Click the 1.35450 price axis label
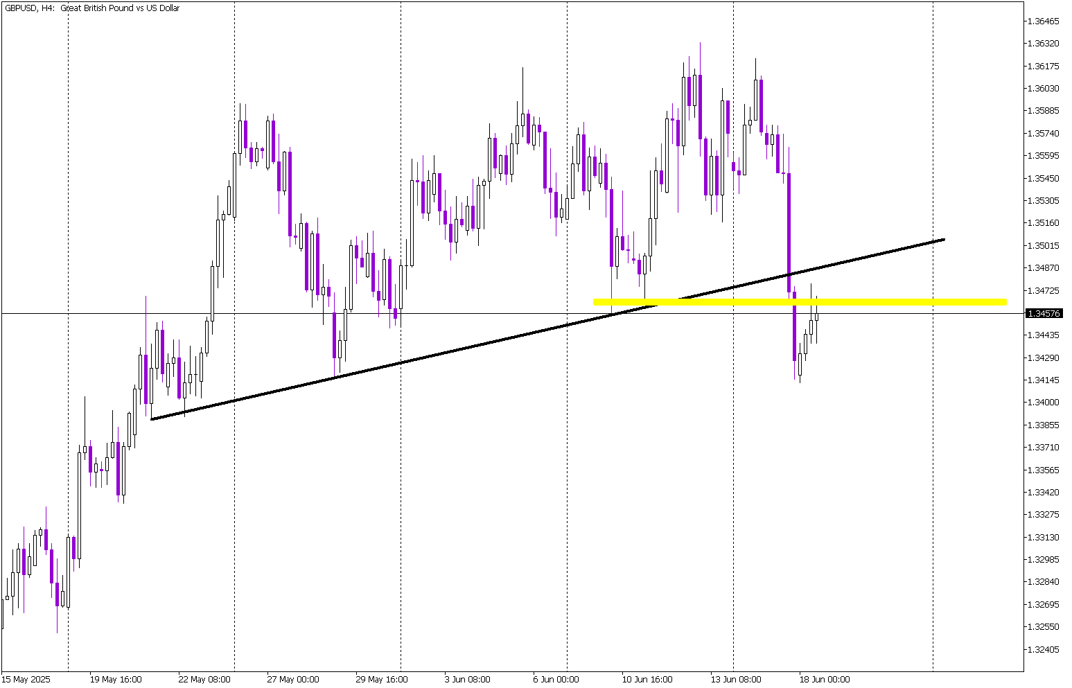 pyautogui.click(x=1045, y=178)
